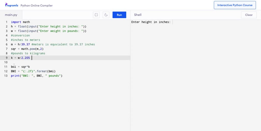Click line number 10 in gutter

(6, 62)
